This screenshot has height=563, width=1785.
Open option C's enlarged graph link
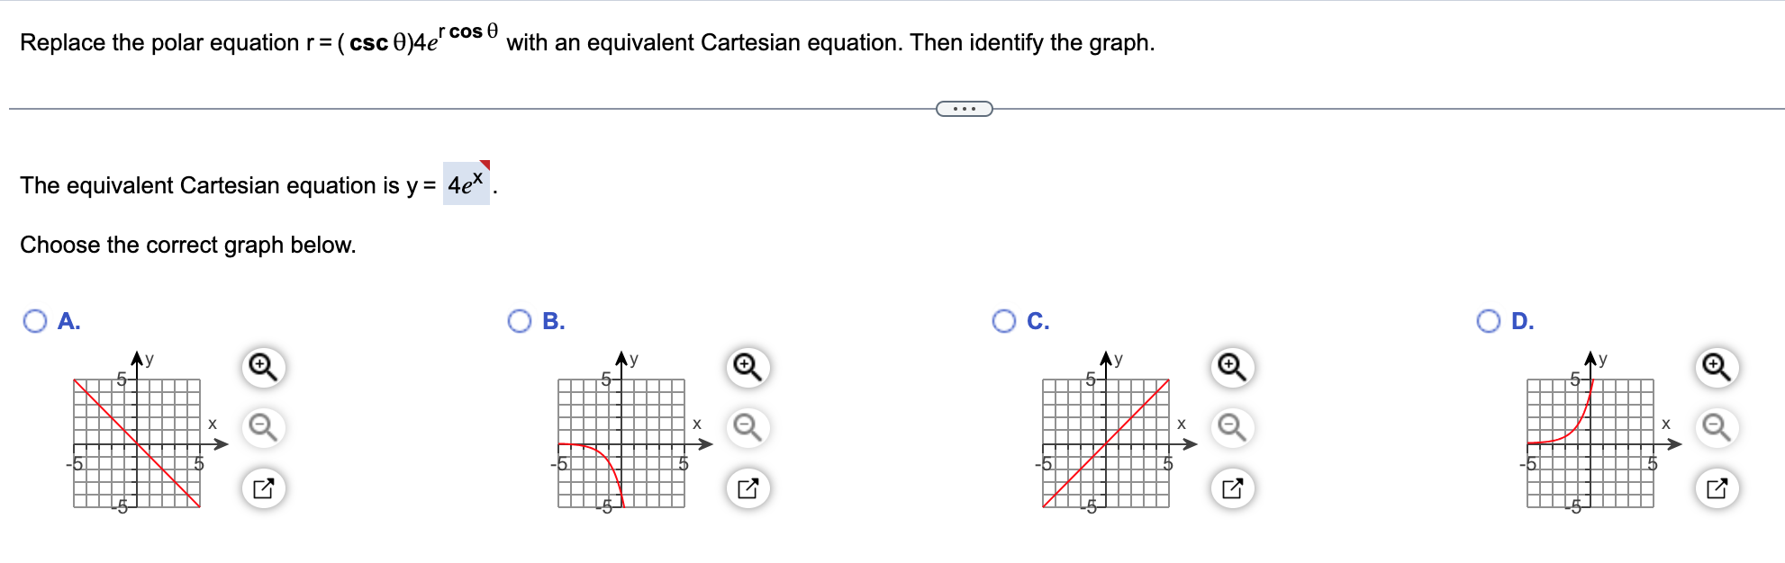1233,487
